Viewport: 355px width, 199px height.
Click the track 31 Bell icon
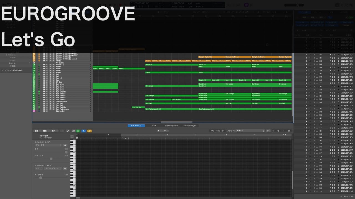point(39,74)
